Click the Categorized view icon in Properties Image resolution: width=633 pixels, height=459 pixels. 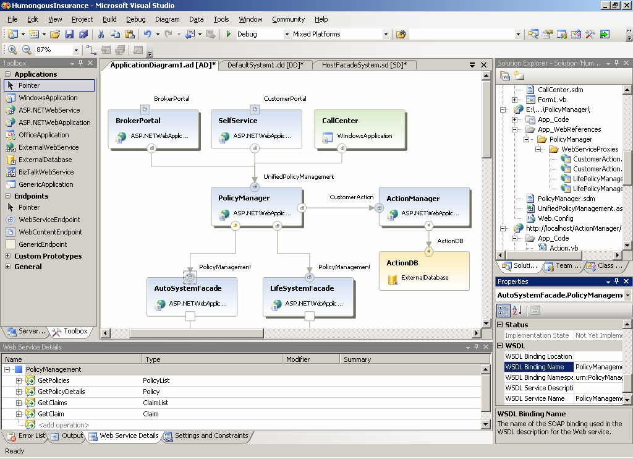pos(503,311)
